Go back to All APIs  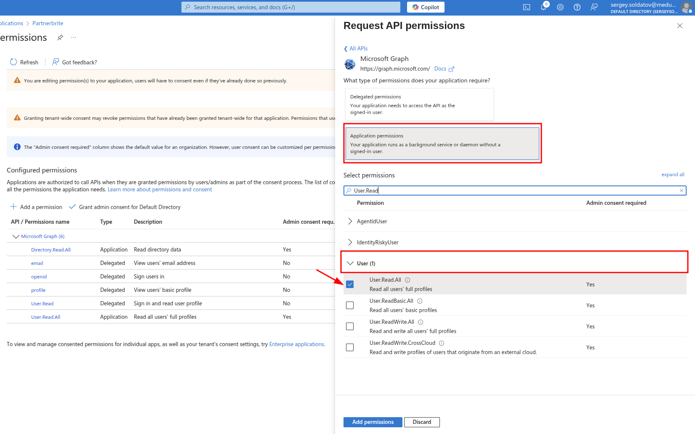click(x=356, y=48)
